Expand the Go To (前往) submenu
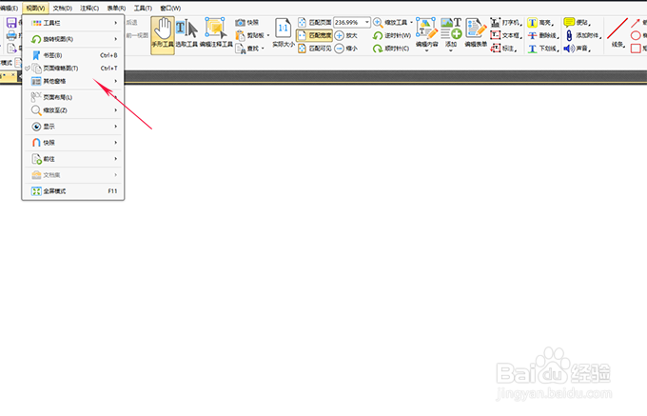 click(72, 159)
